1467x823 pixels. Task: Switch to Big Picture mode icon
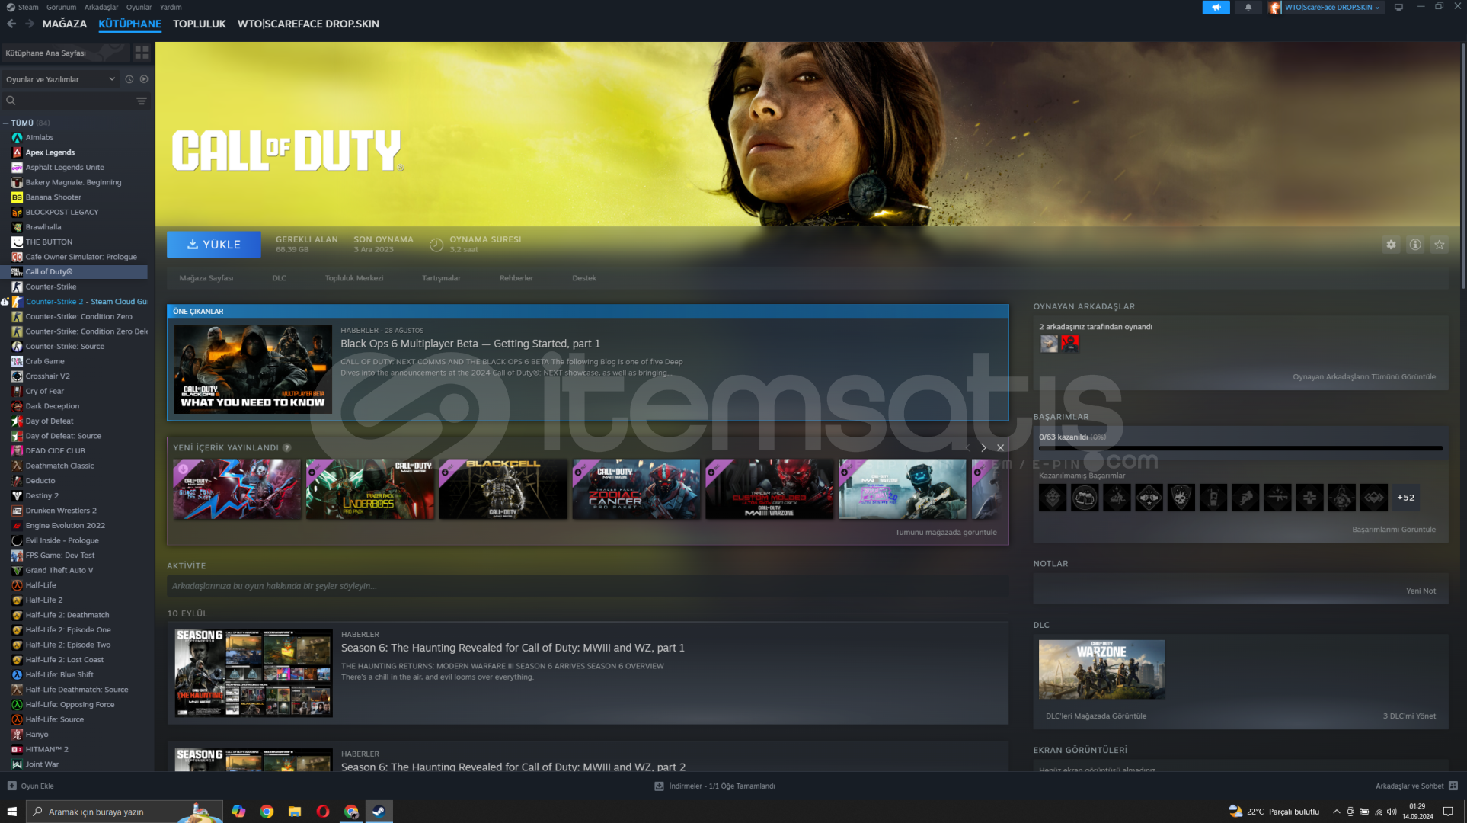1398,7
